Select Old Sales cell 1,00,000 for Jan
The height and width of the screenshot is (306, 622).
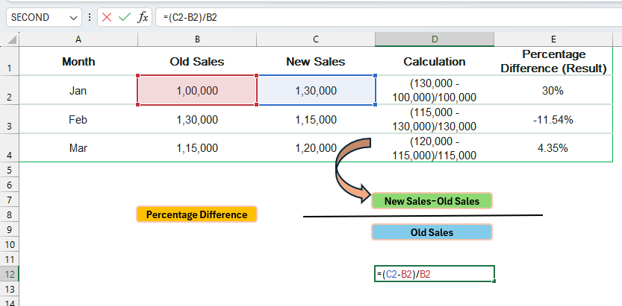pyautogui.click(x=197, y=91)
